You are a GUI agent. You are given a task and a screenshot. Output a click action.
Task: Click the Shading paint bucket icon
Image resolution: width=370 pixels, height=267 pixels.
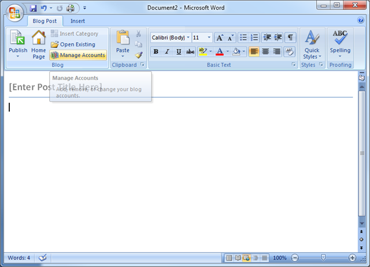pos(236,51)
